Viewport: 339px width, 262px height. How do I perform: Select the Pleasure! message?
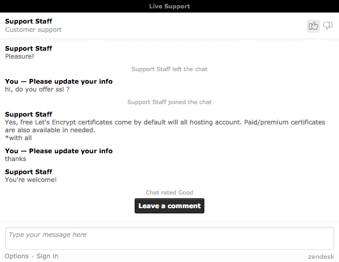coord(19,56)
